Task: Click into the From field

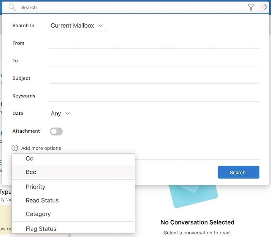Action: point(154,43)
